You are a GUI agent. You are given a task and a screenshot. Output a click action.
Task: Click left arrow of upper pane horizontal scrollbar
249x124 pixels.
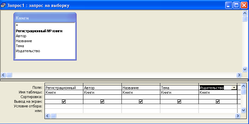tap(3, 75)
